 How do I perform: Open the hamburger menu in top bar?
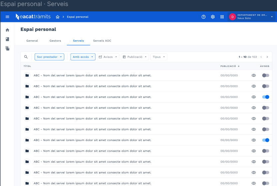(x=7, y=17)
